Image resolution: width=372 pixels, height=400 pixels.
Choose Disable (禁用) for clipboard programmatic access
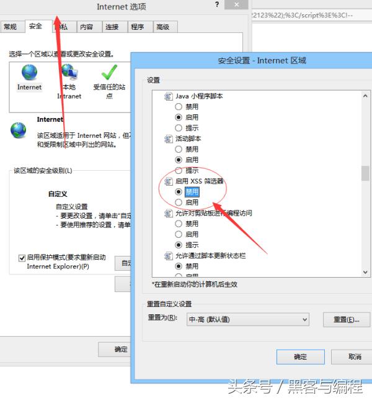point(179,224)
